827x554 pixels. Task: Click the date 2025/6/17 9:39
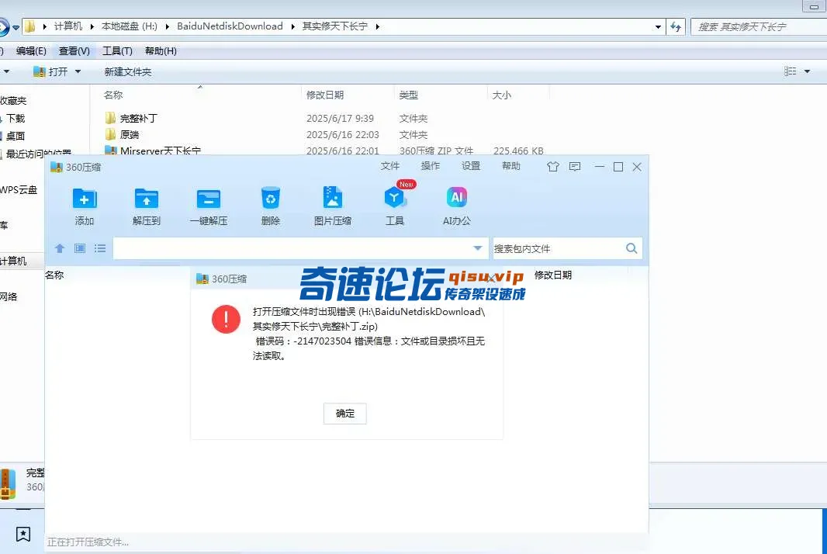click(x=341, y=119)
